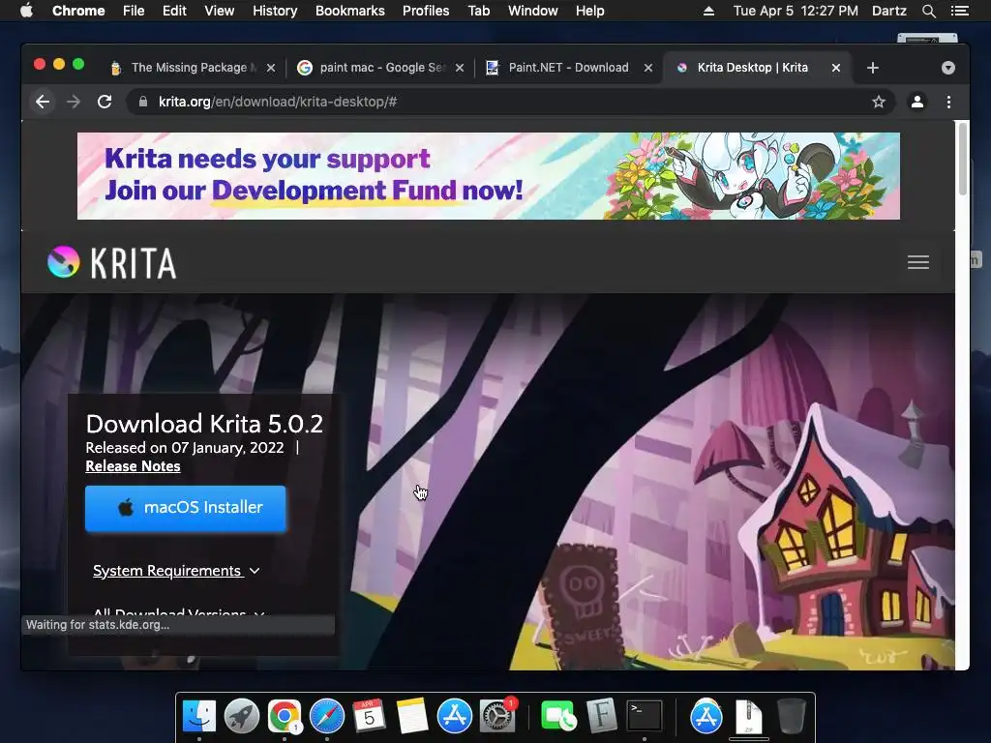Open Terminal from the Dock
This screenshot has height=743, width=991.
coord(644,716)
